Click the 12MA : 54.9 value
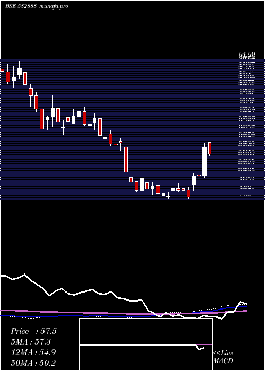 [33, 352]
